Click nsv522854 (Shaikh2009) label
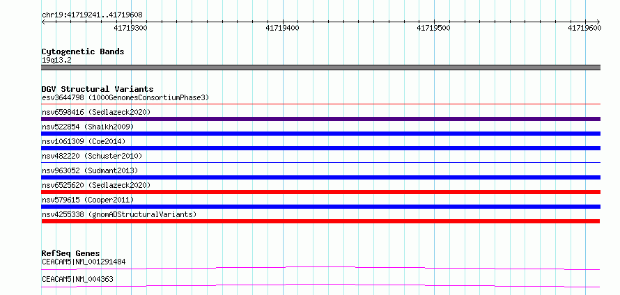The width and height of the screenshot is (620, 295). 88,127
